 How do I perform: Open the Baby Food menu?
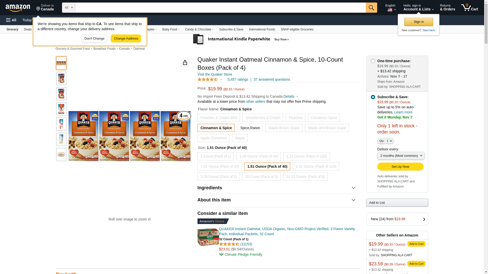(x=171, y=29)
